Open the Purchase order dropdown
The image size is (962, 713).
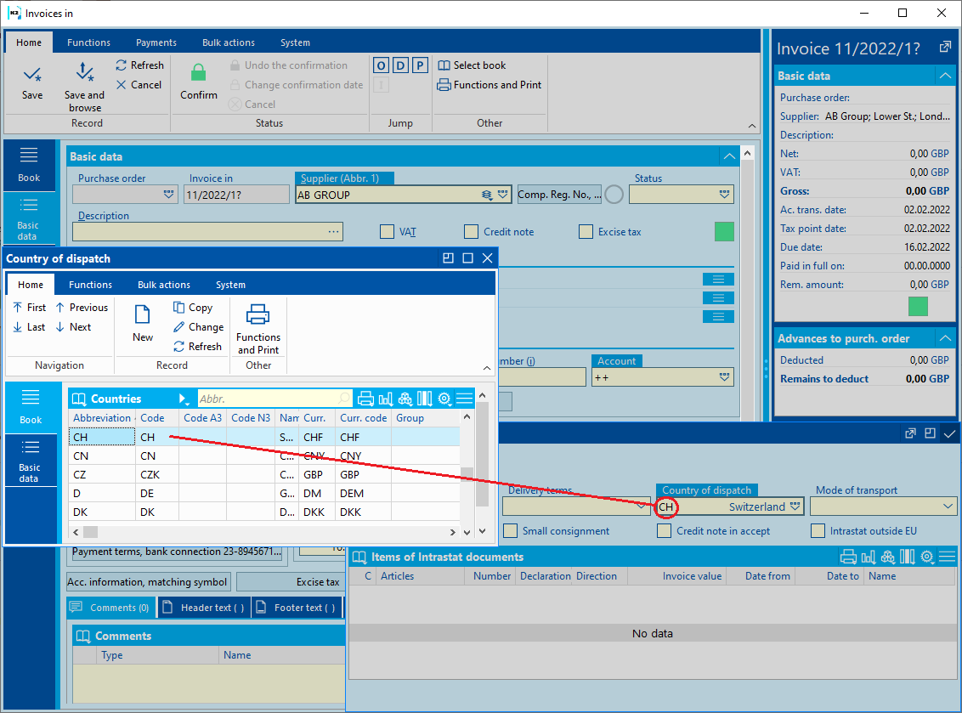coord(169,195)
